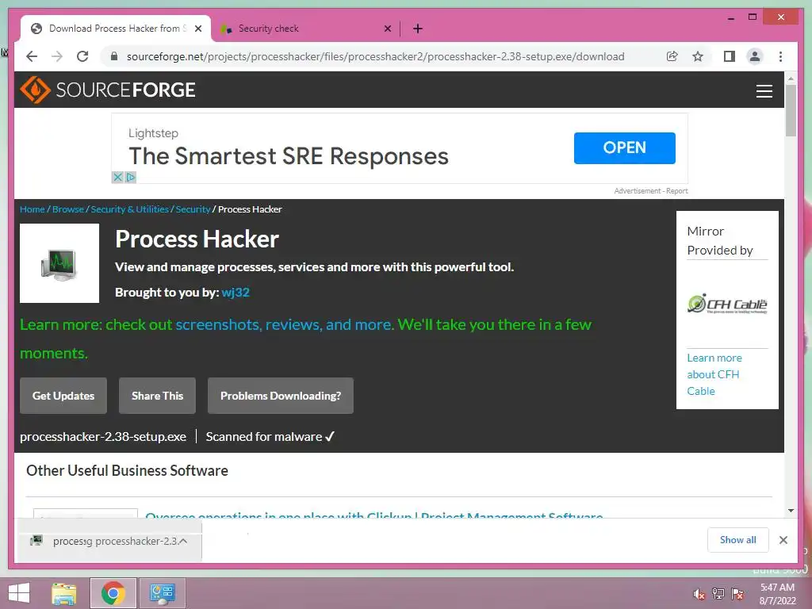Viewport: 812px width, 609px height.
Task: Click the Process Hacker project icon
Action: coord(59,263)
